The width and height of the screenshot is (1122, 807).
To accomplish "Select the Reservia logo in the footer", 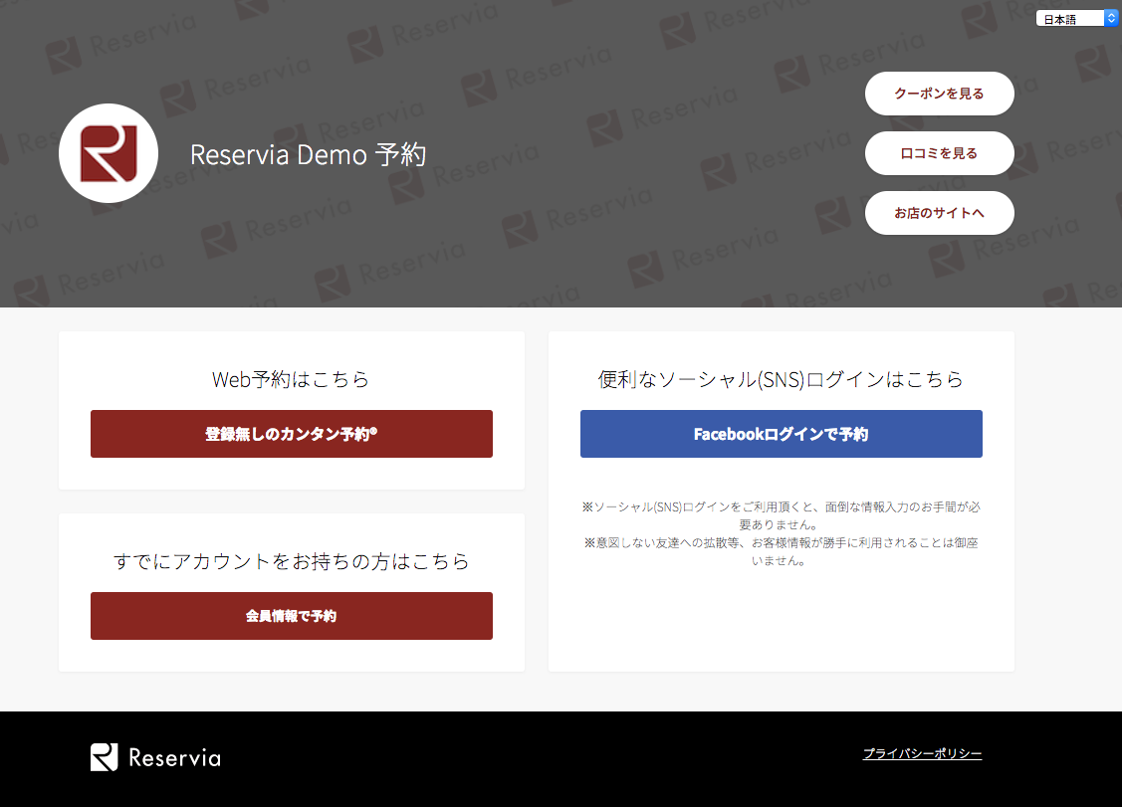I will pos(154,757).
